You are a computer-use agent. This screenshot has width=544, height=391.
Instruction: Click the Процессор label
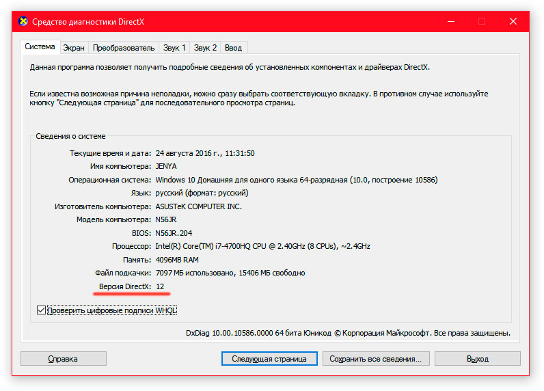tap(131, 246)
